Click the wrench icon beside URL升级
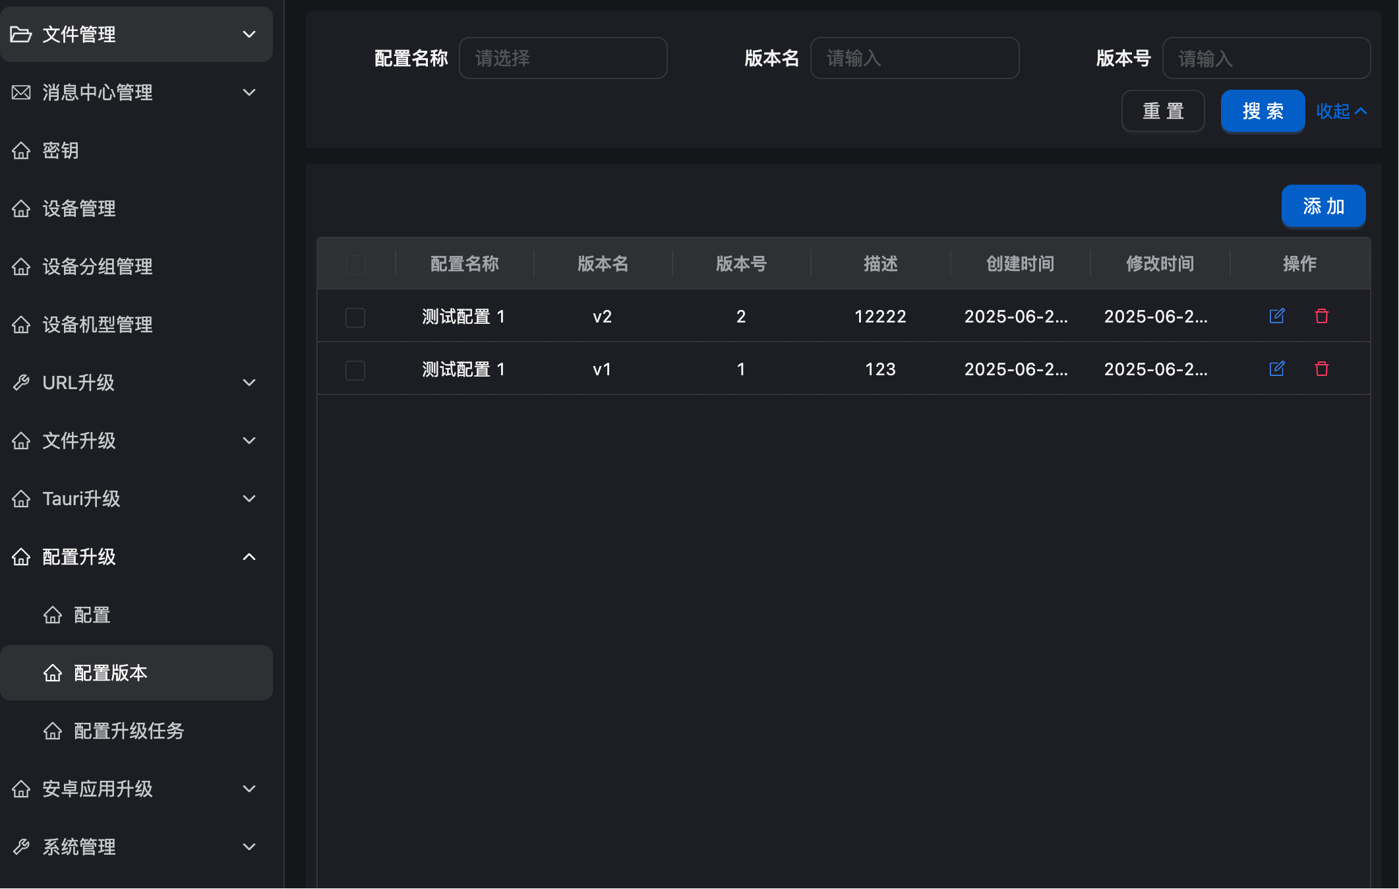 point(21,383)
